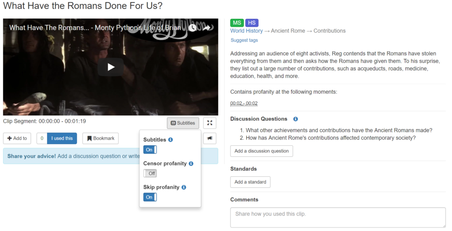Viewport: 452px width, 231px height.
Task: Click info icon next to Skip profanity
Action: click(184, 187)
